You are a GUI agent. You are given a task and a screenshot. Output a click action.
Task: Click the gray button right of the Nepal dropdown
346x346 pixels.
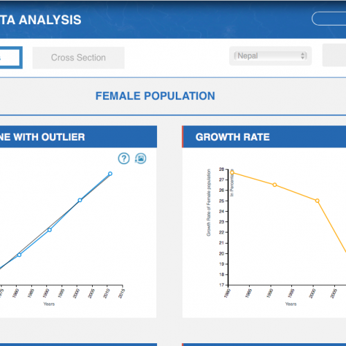pyautogui.click(x=334, y=55)
